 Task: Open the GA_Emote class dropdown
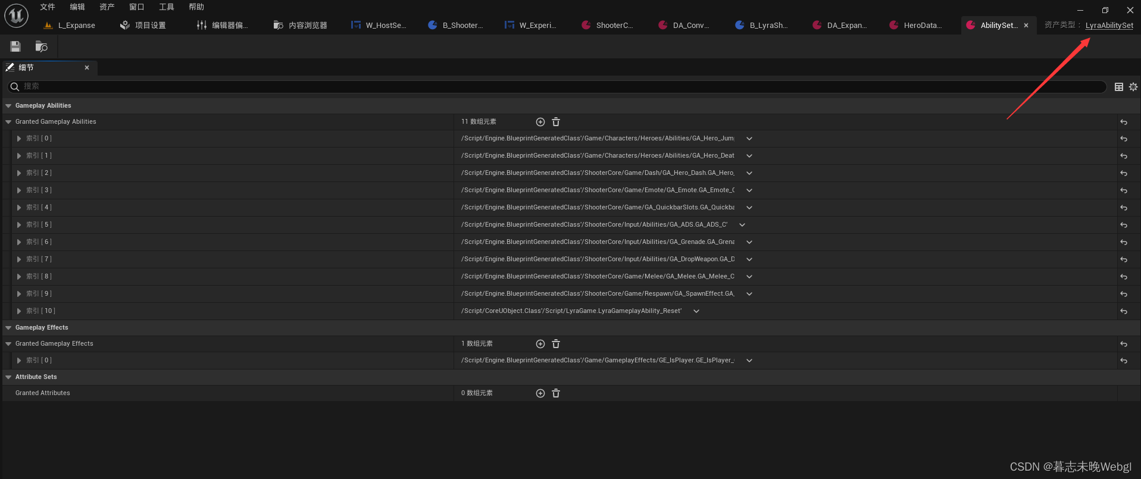coord(749,190)
